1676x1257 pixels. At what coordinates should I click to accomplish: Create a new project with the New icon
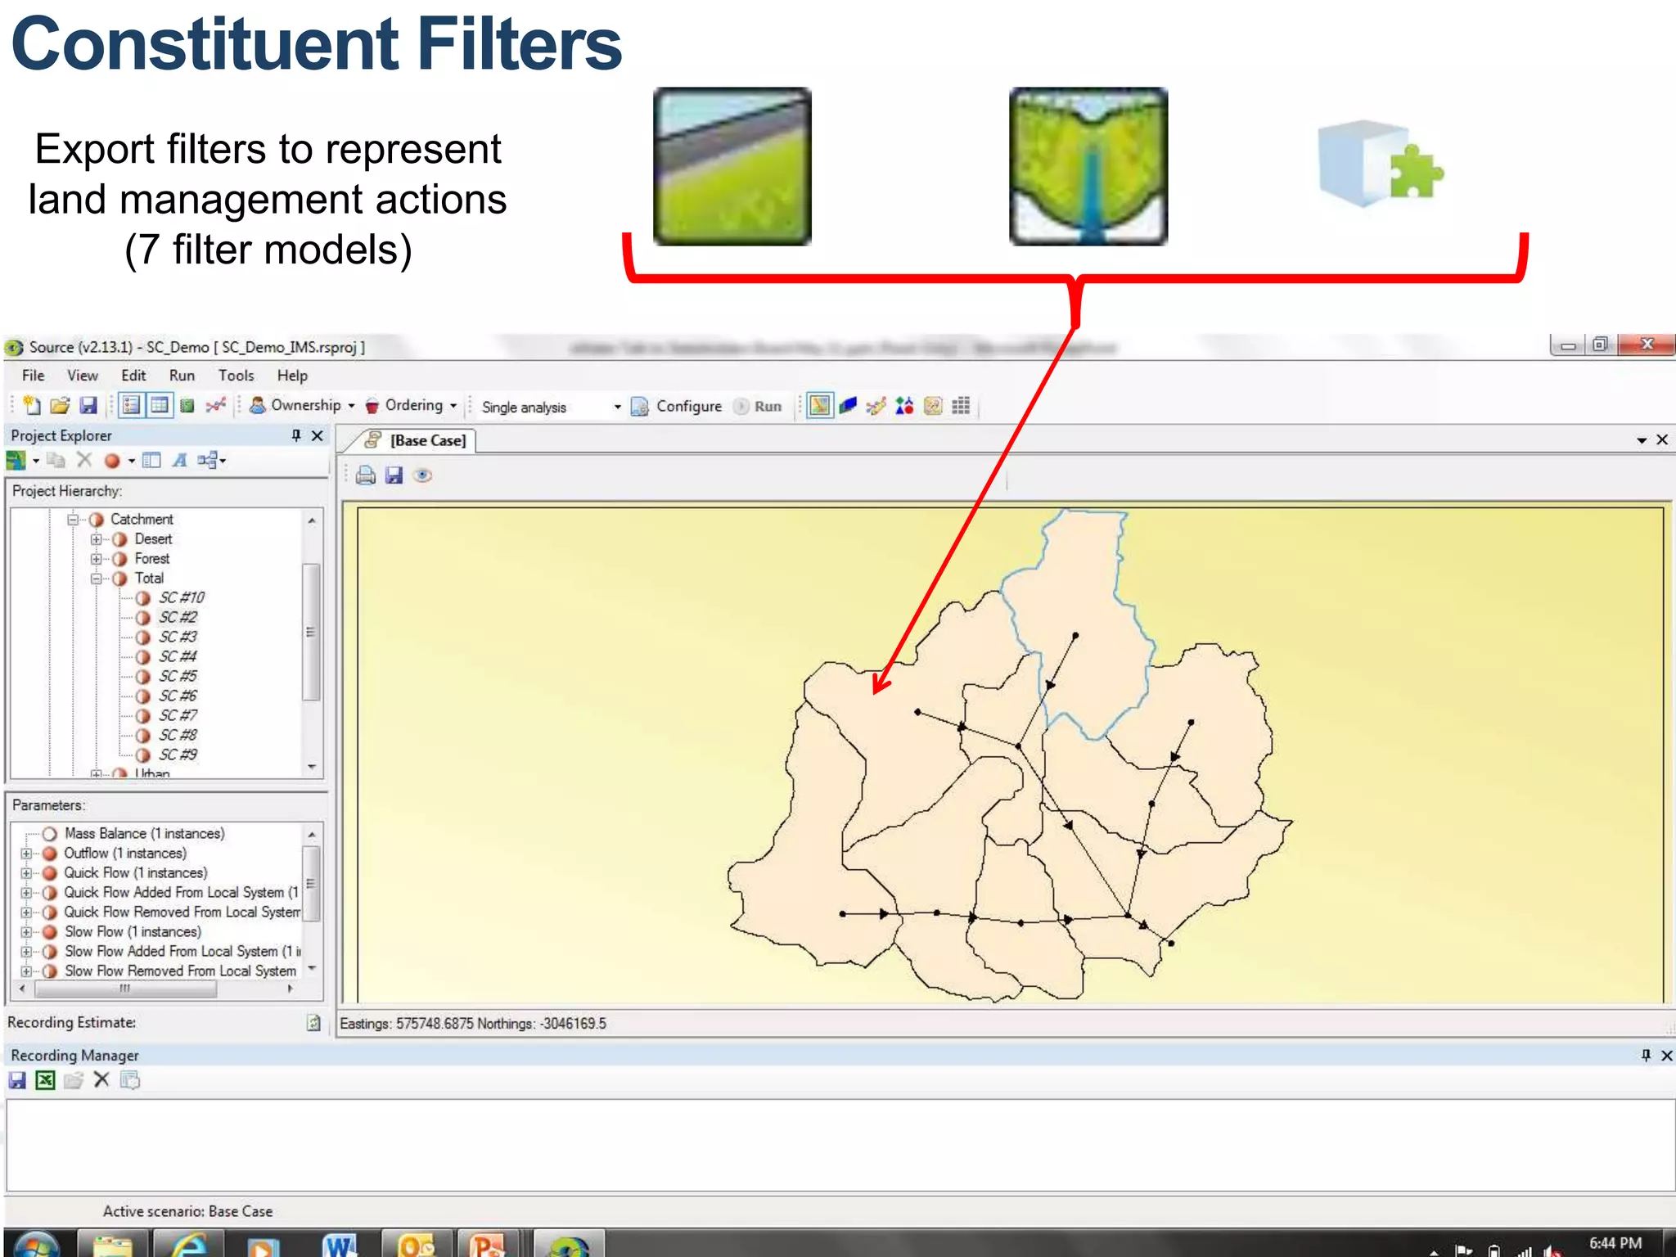coord(32,405)
